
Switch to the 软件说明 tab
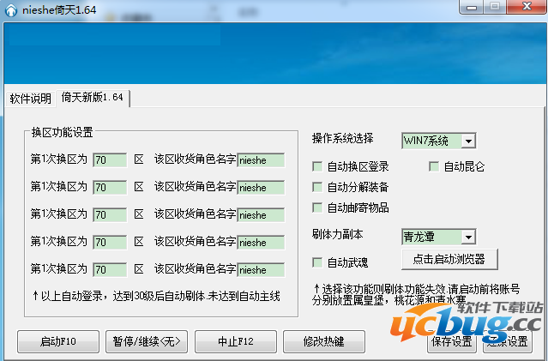(31, 98)
